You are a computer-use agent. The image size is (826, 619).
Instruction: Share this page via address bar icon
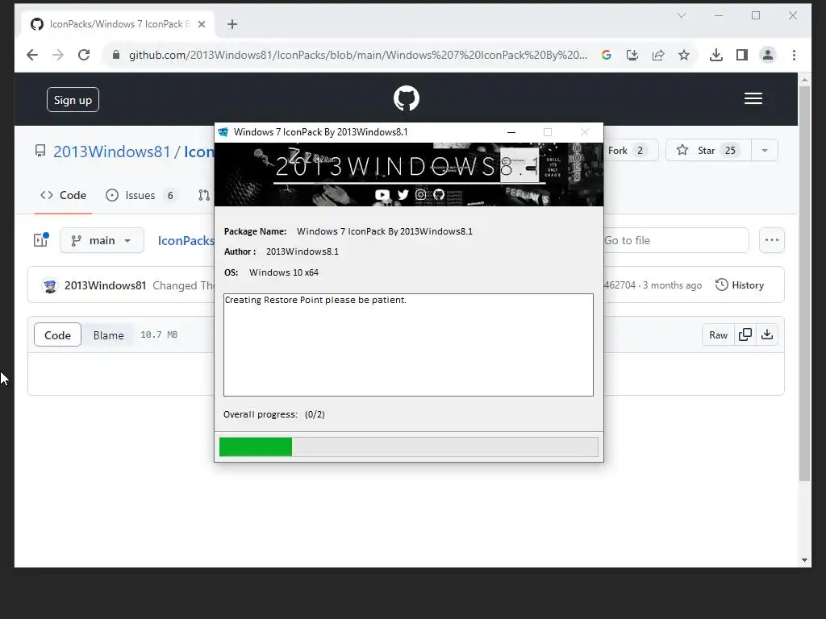point(658,55)
